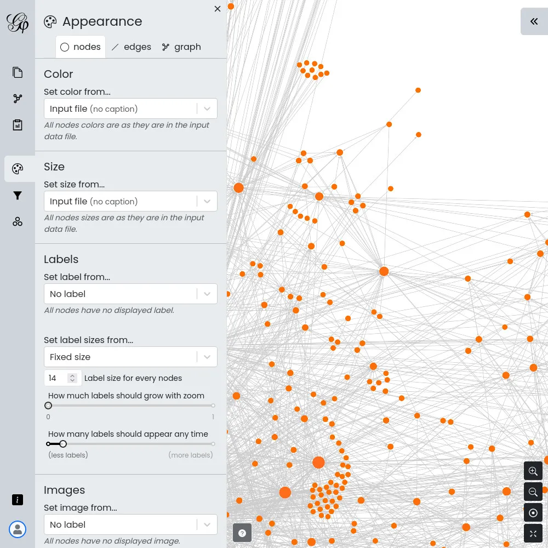This screenshot has width=548, height=548.
Task: Click the zoom out magnifier button
Action: (533, 492)
